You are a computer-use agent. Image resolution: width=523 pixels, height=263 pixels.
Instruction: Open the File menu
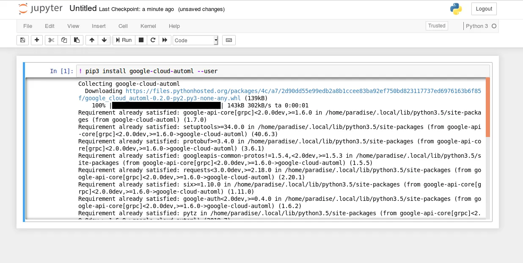[x=28, y=26]
